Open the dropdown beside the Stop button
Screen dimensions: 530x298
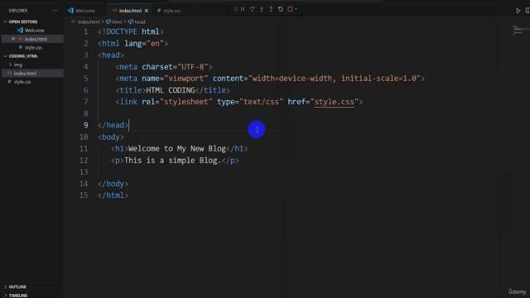tap(296, 9)
